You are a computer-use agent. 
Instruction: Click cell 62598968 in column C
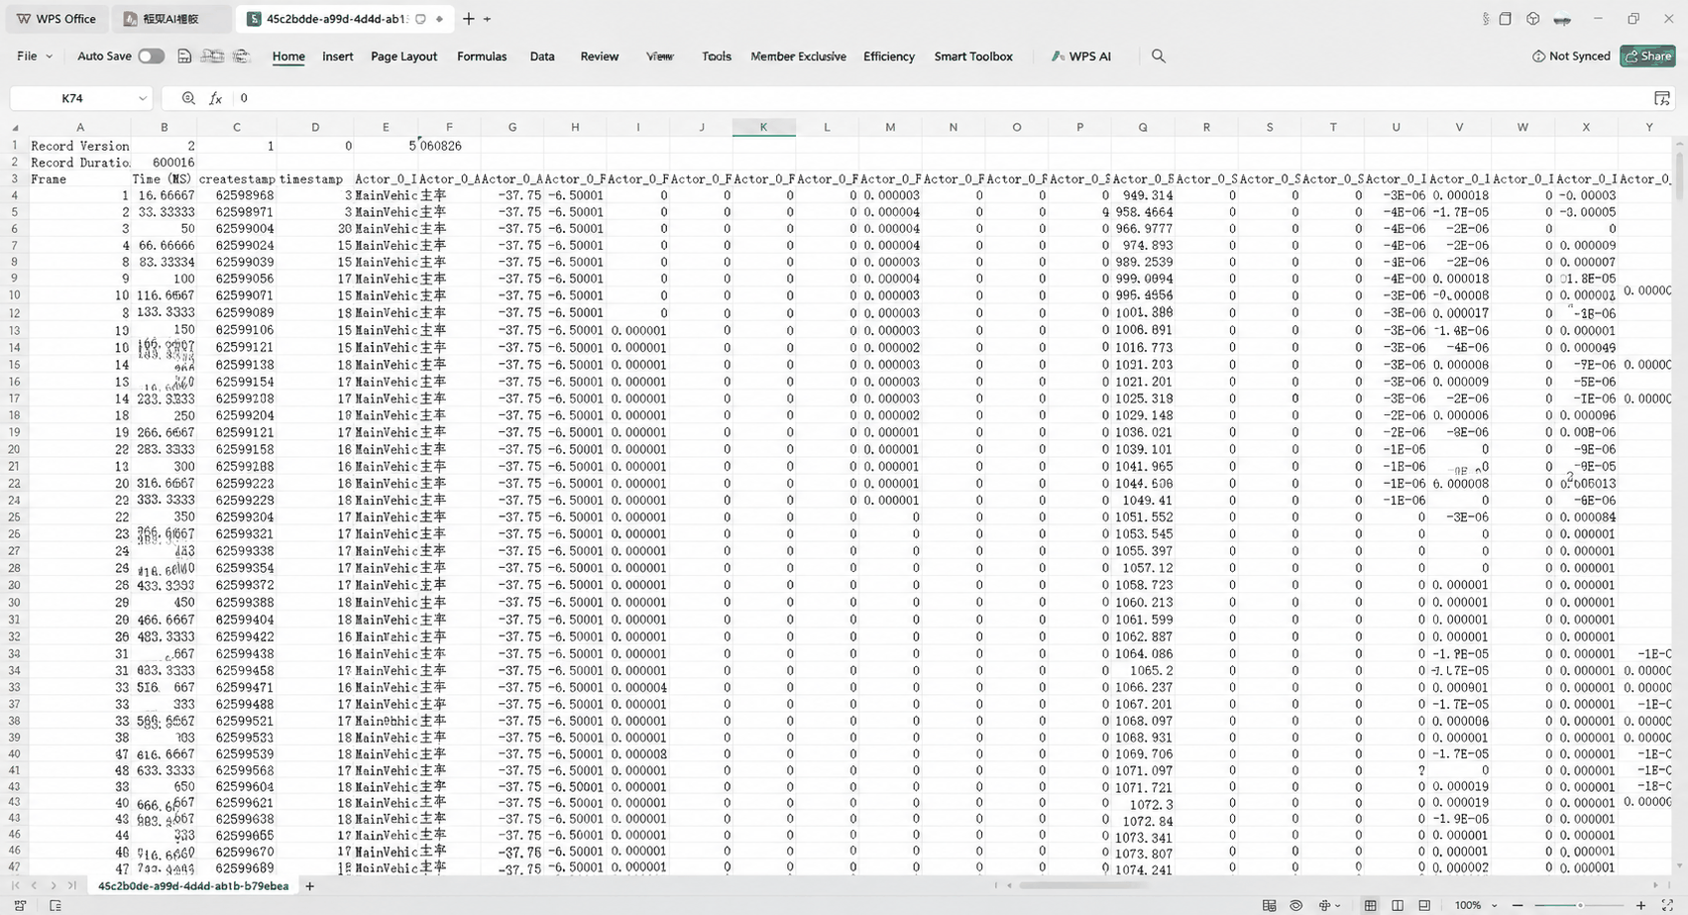[237, 196]
